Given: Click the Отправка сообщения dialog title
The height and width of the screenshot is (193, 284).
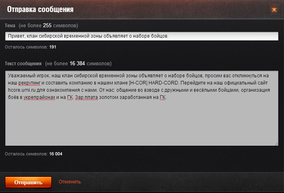Looking at the screenshot, I should point(40,9).
